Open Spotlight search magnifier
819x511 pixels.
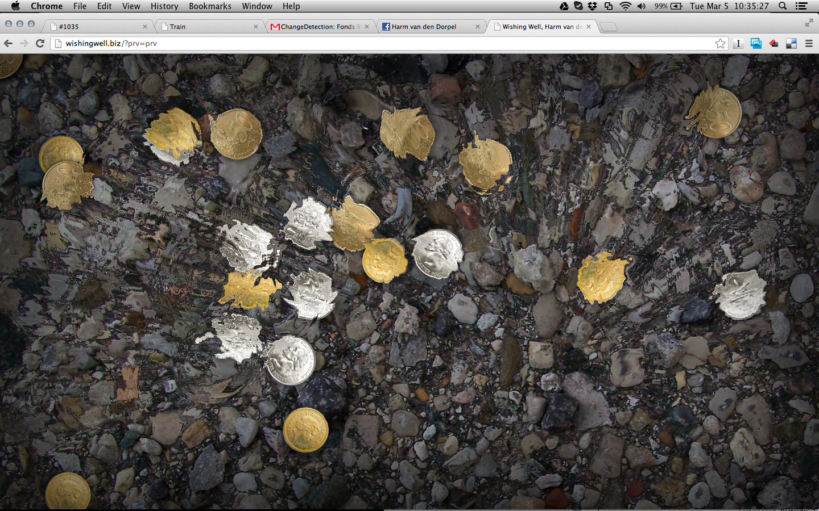coord(783,6)
